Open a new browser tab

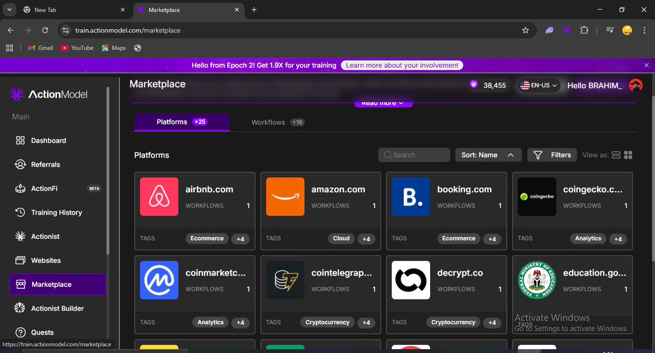click(x=254, y=10)
